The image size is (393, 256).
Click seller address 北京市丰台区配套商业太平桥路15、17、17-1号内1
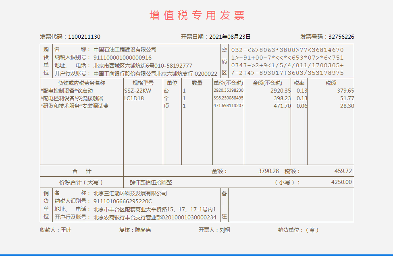155,209
